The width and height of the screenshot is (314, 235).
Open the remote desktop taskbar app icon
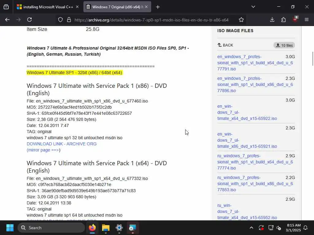click(132, 228)
